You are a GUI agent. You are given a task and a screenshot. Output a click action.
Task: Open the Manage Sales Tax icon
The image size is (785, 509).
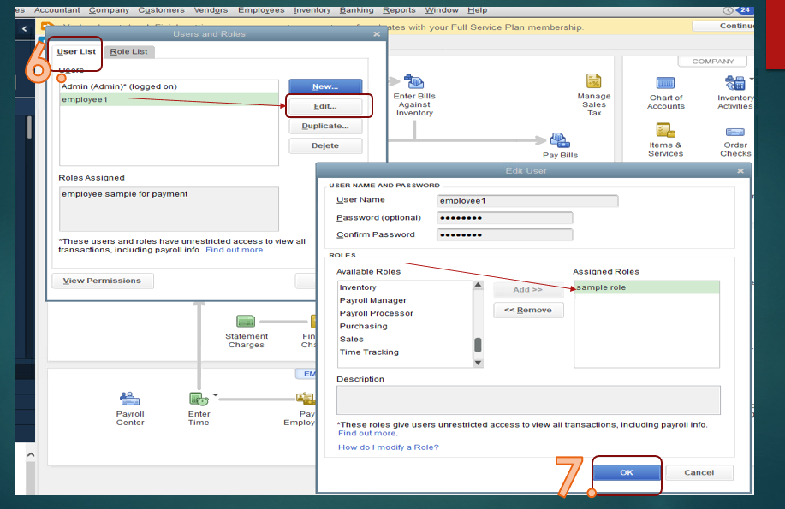[x=594, y=81]
